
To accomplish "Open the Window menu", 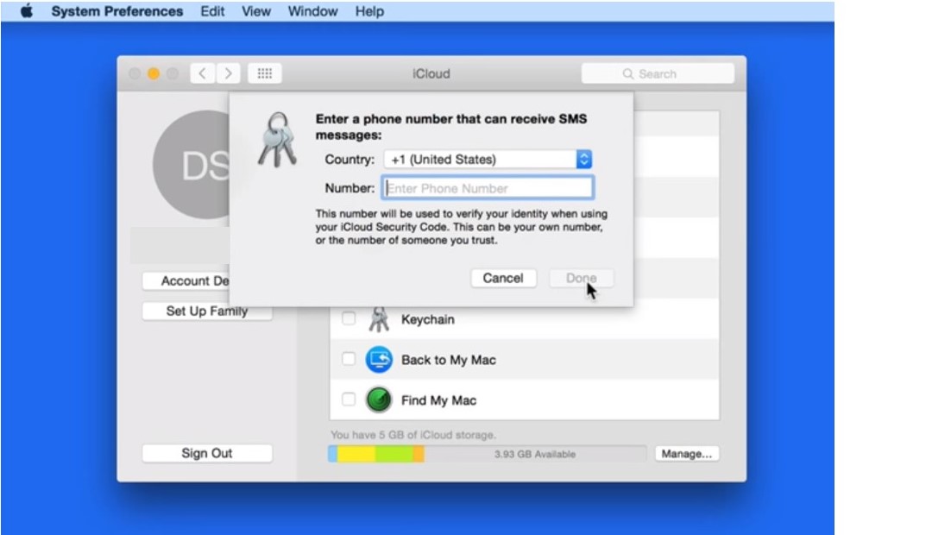I will pyautogui.click(x=312, y=12).
